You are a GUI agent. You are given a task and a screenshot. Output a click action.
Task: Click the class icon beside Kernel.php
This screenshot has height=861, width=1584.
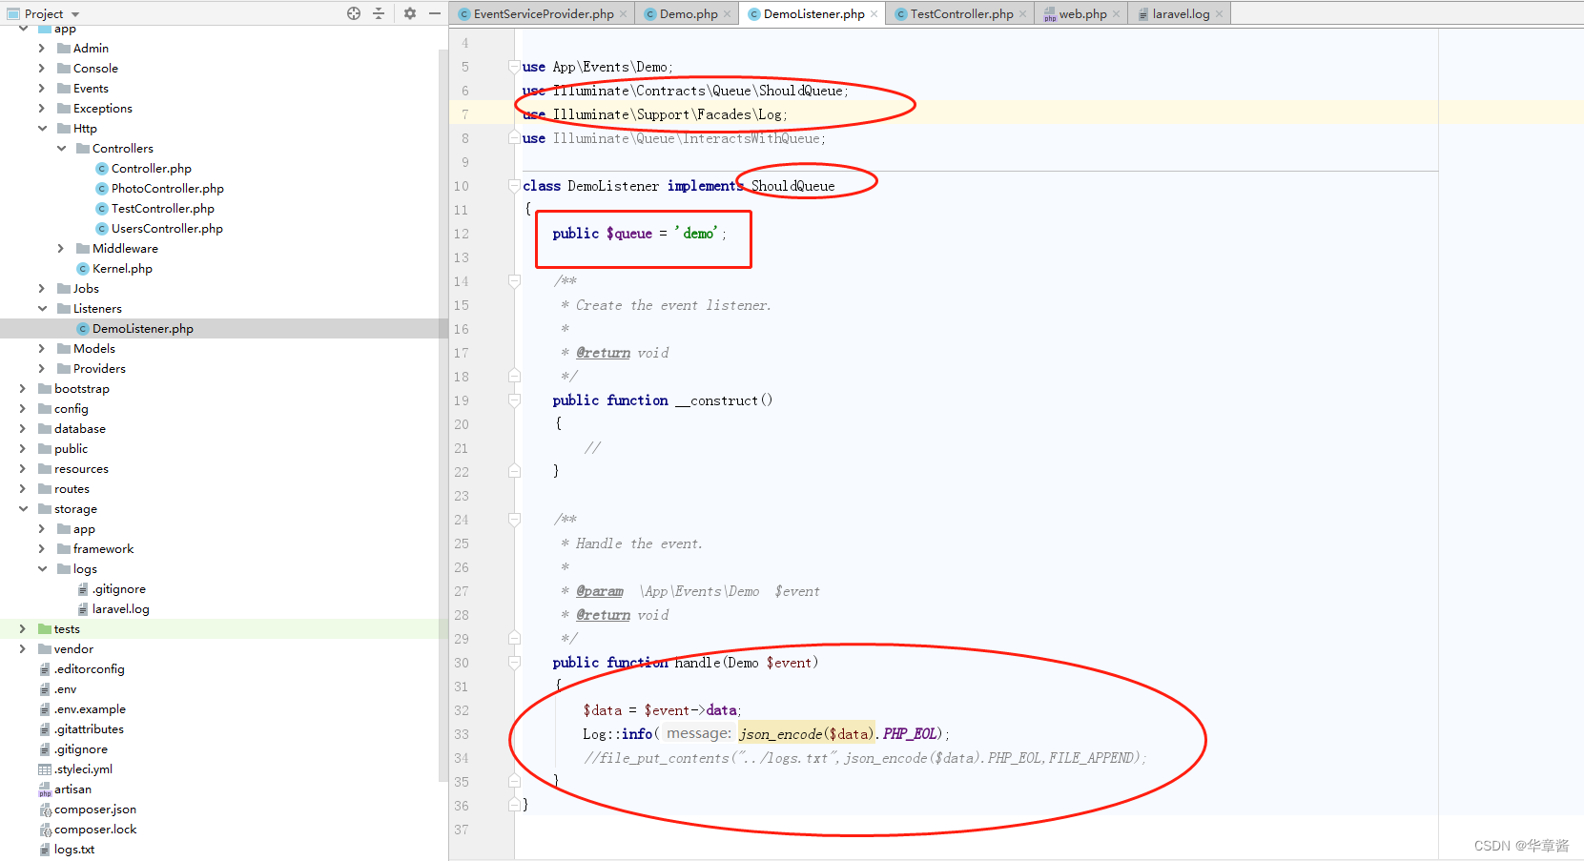pos(81,268)
